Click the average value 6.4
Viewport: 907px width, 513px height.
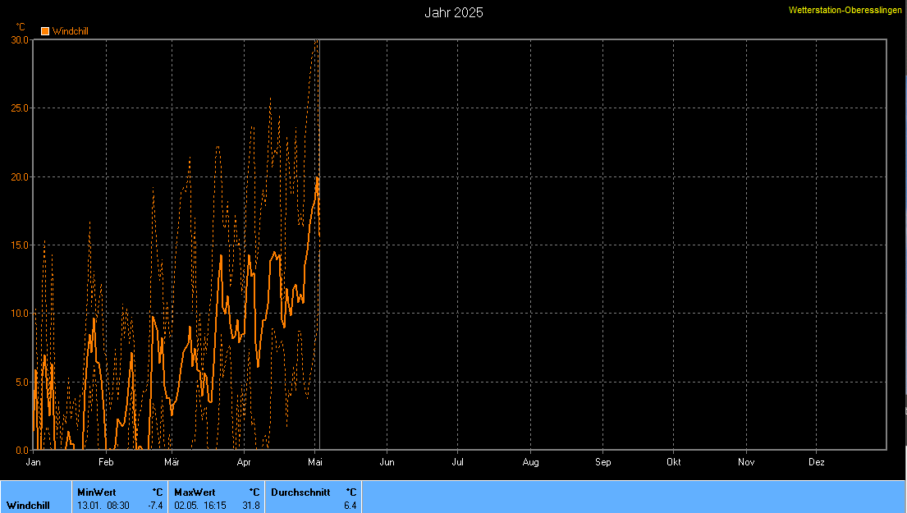coord(350,506)
